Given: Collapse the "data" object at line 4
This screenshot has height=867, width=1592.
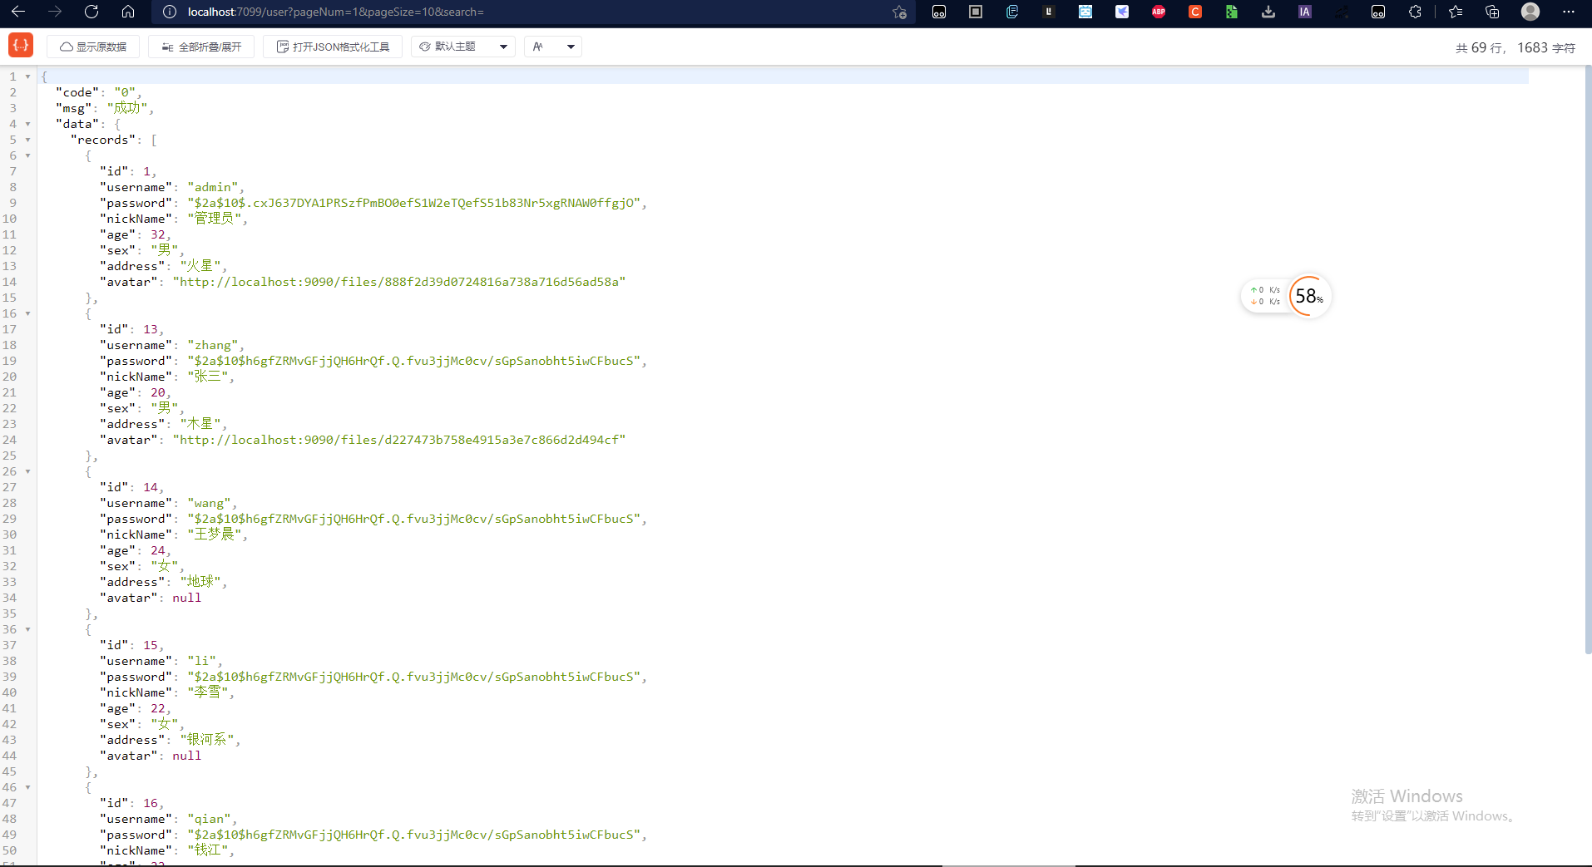Looking at the screenshot, I should coord(27,124).
